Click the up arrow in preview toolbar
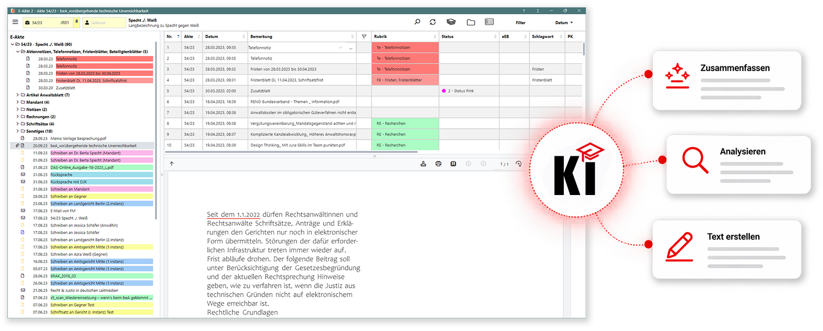This screenshot has height=331, width=823. pyautogui.click(x=172, y=164)
